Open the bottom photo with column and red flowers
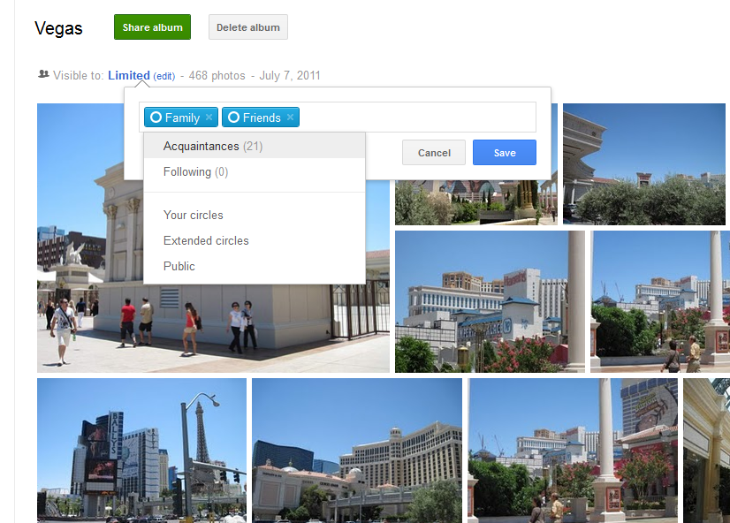Screen dimensions: 730x523 pos(573,451)
